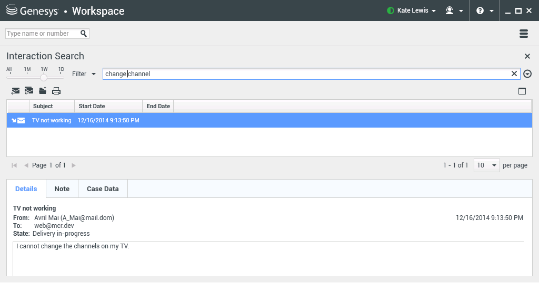Click the Reply email icon
Viewport: 539px width, 283px height.
tap(15, 91)
